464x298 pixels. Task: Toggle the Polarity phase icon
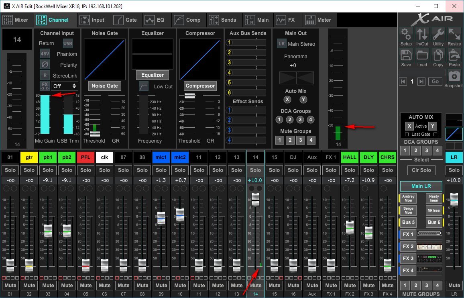pyautogui.click(x=45, y=65)
